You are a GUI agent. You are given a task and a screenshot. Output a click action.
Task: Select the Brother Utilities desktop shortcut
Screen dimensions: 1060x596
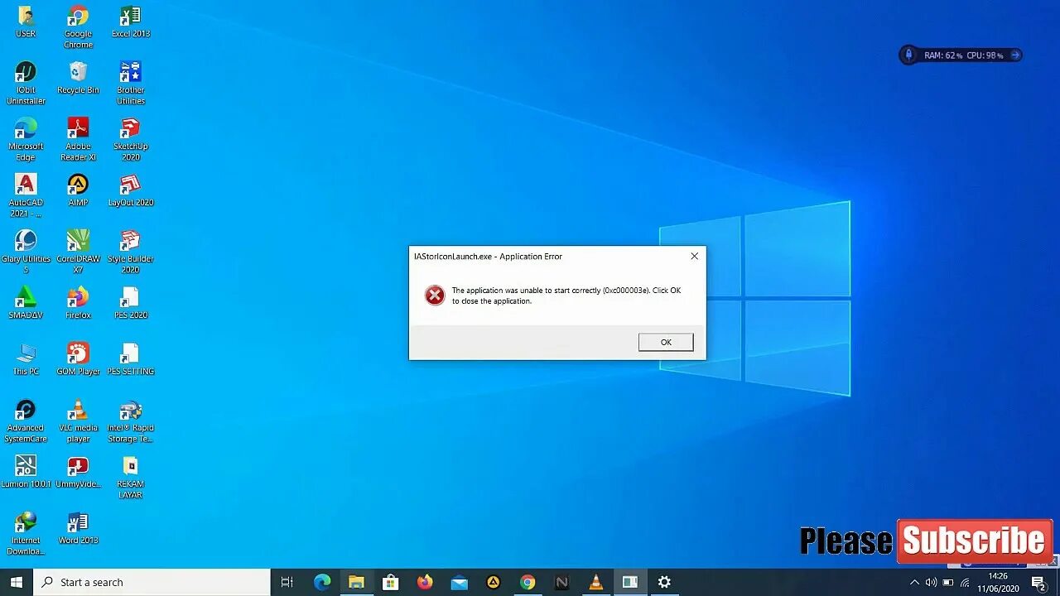click(131, 84)
